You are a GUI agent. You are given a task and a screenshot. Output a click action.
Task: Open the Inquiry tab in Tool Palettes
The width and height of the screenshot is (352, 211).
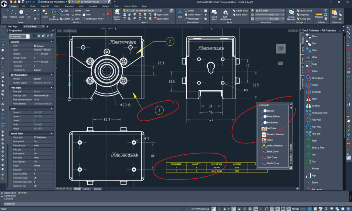[302, 49]
